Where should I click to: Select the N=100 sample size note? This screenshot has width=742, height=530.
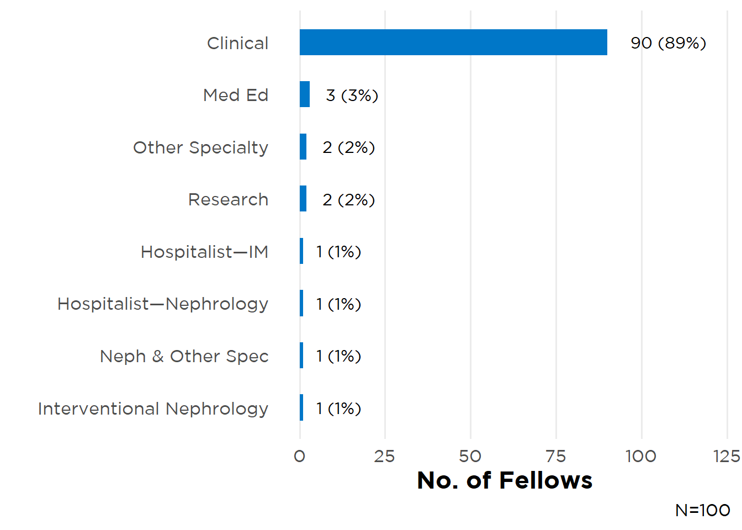click(x=702, y=510)
